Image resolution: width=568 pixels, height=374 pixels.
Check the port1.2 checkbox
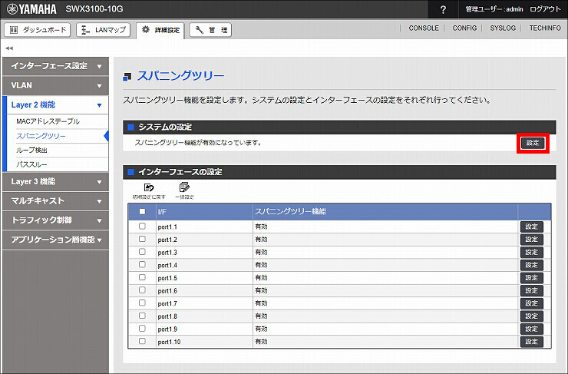click(x=142, y=239)
